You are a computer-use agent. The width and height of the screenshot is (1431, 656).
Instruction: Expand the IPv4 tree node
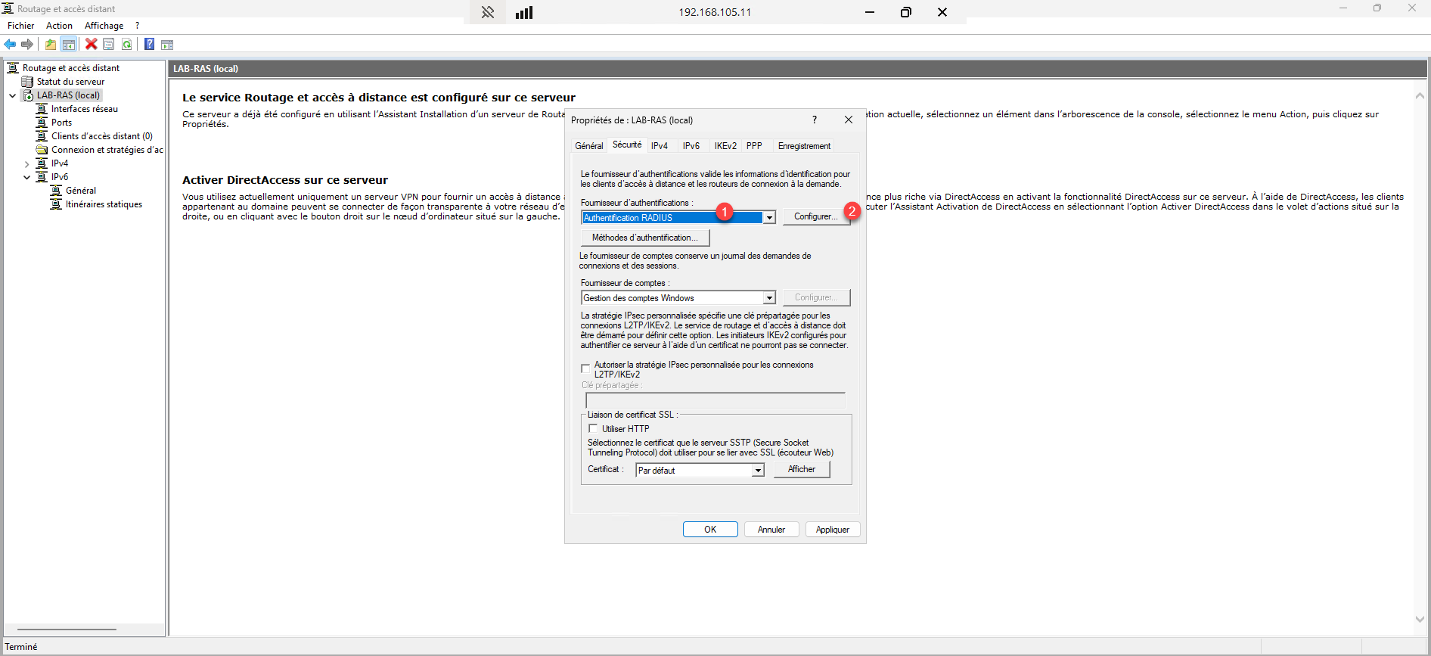[26, 164]
